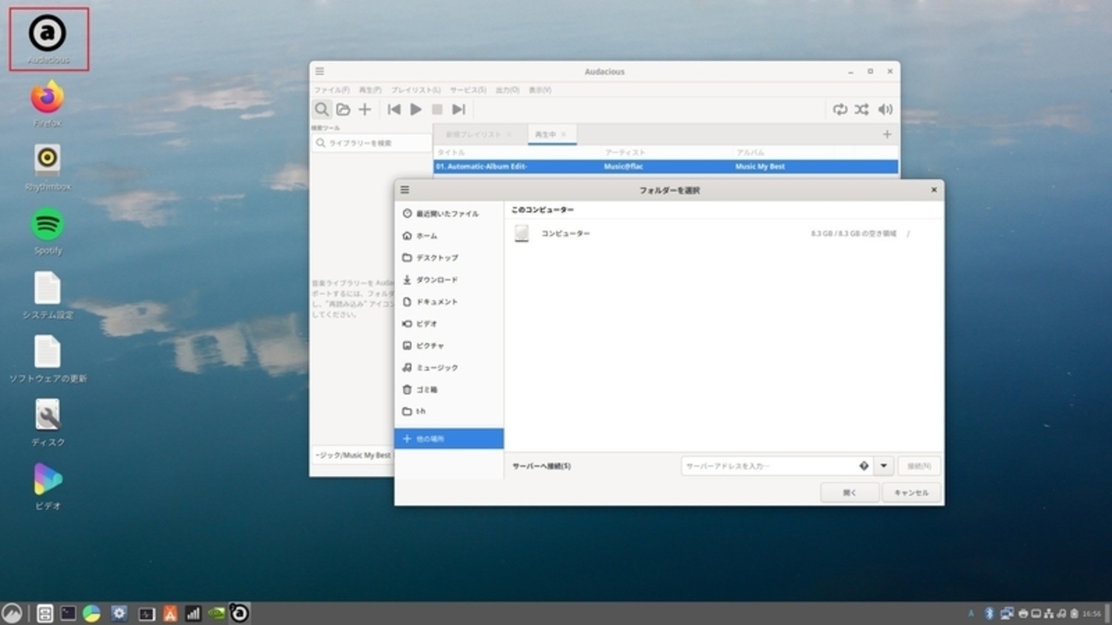The width and height of the screenshot is (1112, 625).
Task: Open the Audacious window hamburger menu
Action: [x=319, y=72]
